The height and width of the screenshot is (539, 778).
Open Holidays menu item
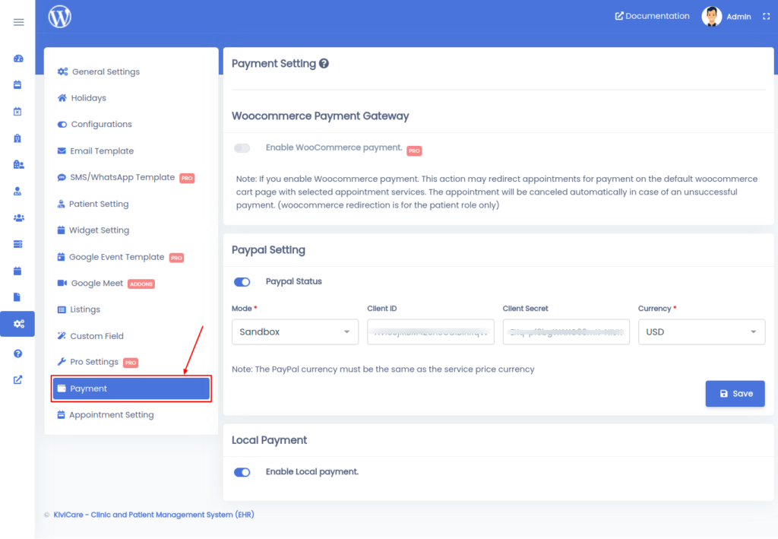click(x=81, y=98)
